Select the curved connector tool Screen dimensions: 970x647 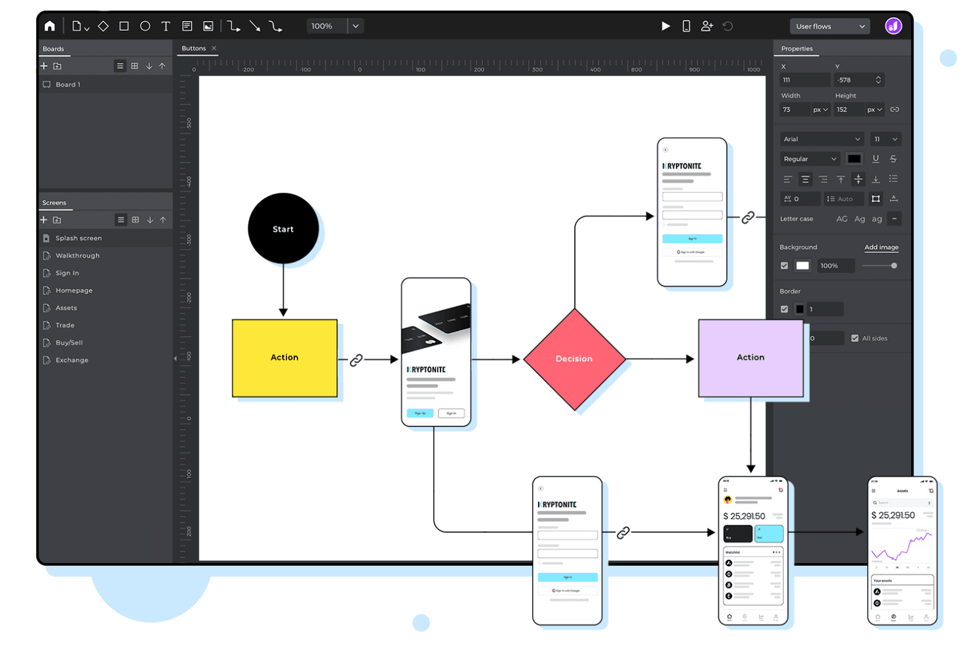[x=276, y=26]
